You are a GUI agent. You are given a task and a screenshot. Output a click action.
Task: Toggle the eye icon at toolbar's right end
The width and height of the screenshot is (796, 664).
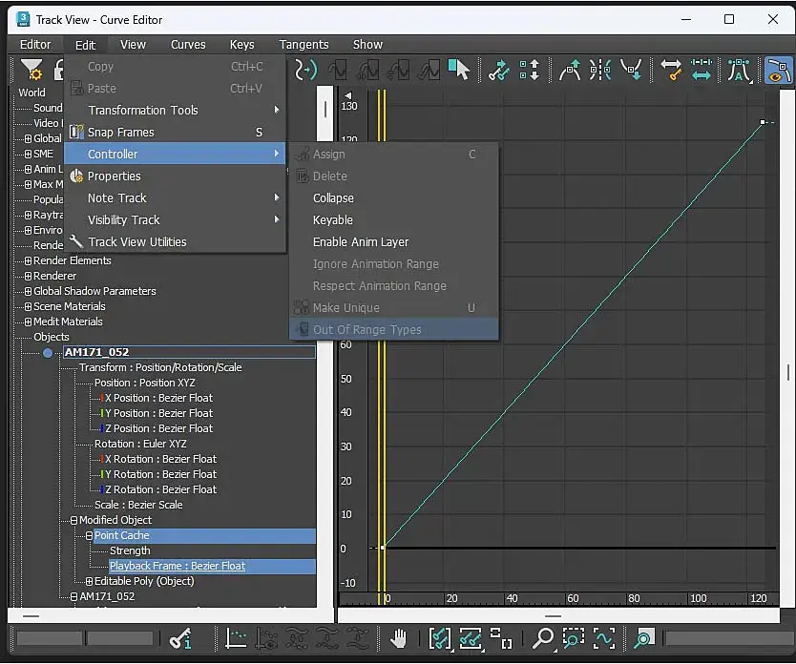point(778,70)
